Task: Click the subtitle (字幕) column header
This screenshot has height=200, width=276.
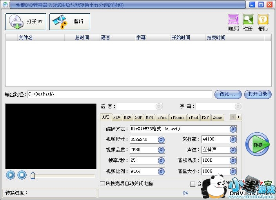Action: click(153, 38)
